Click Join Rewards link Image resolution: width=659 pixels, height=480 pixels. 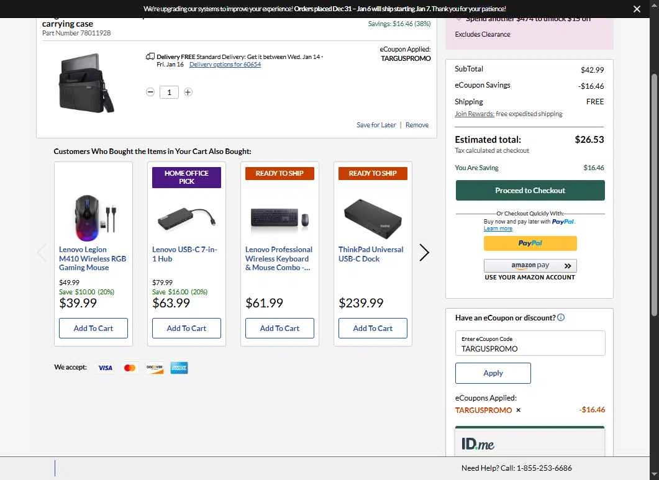point(475,114)
